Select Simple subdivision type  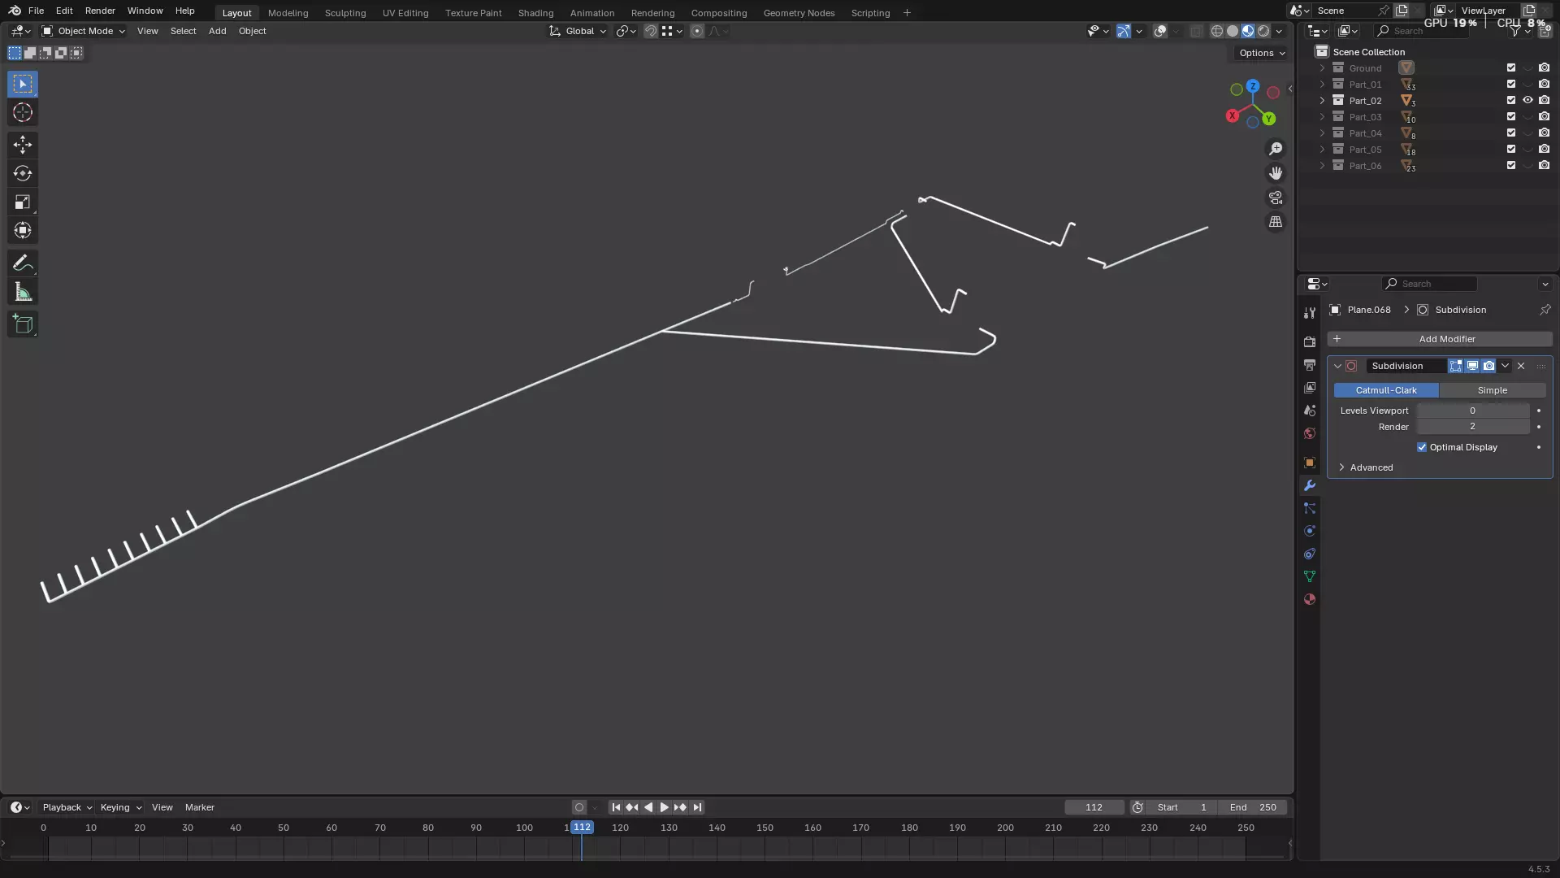1492,390
